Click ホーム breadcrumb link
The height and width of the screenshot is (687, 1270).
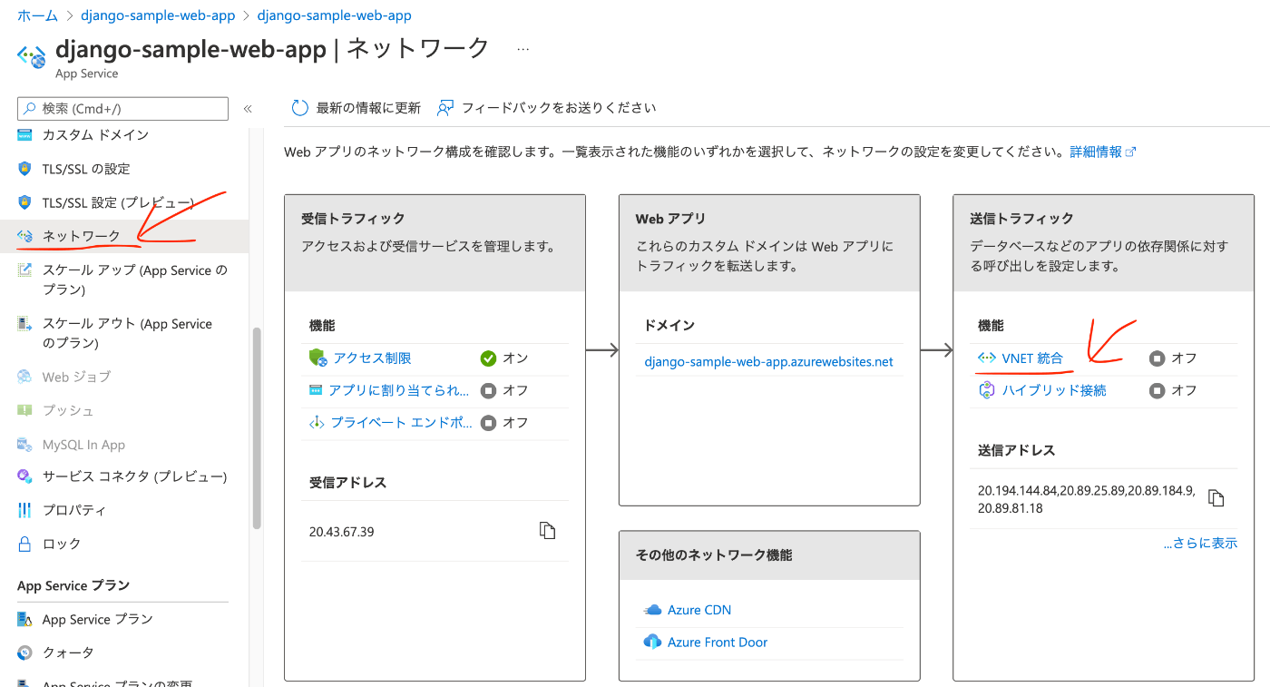(37, 15)
